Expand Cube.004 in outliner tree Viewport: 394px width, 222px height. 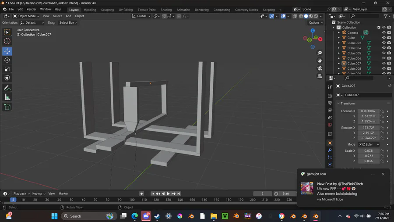pyautogui.click(x=339, y=48)
